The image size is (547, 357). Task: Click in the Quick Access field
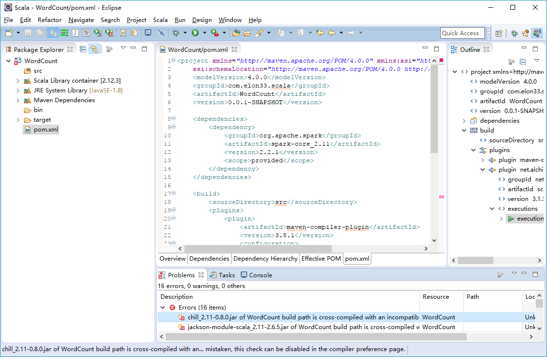(x=462, y=33)
